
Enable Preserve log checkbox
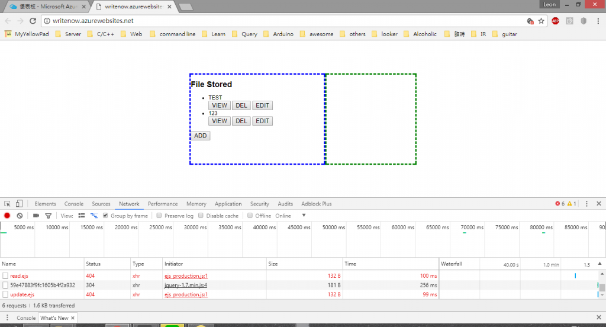coord(159,216)
